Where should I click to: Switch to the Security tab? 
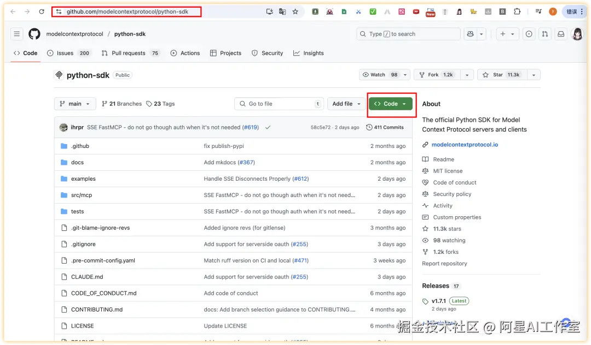coord(267,53)
